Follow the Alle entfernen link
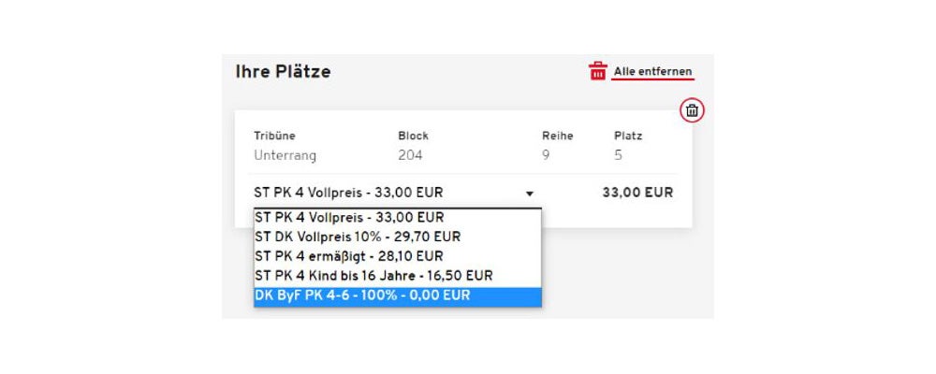 pos(652,72)
